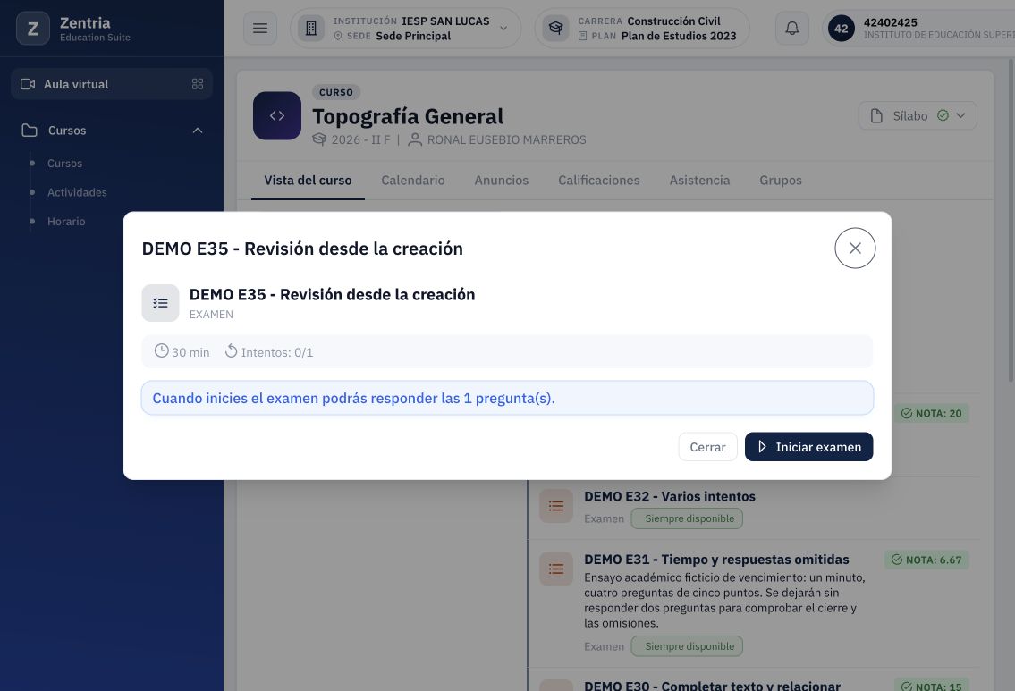Open the institution building icon

[310, 29]
